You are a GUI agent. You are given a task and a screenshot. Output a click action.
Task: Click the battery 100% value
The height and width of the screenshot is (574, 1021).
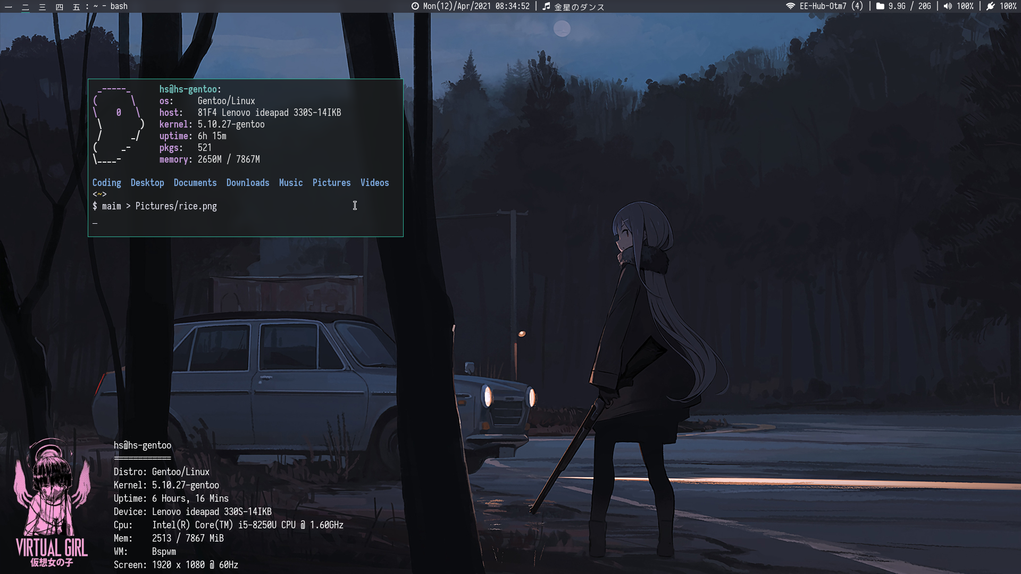tap(1008, 6)
